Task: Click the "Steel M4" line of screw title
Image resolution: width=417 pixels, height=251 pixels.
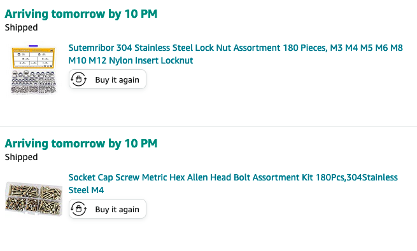Action: (86, 190)
